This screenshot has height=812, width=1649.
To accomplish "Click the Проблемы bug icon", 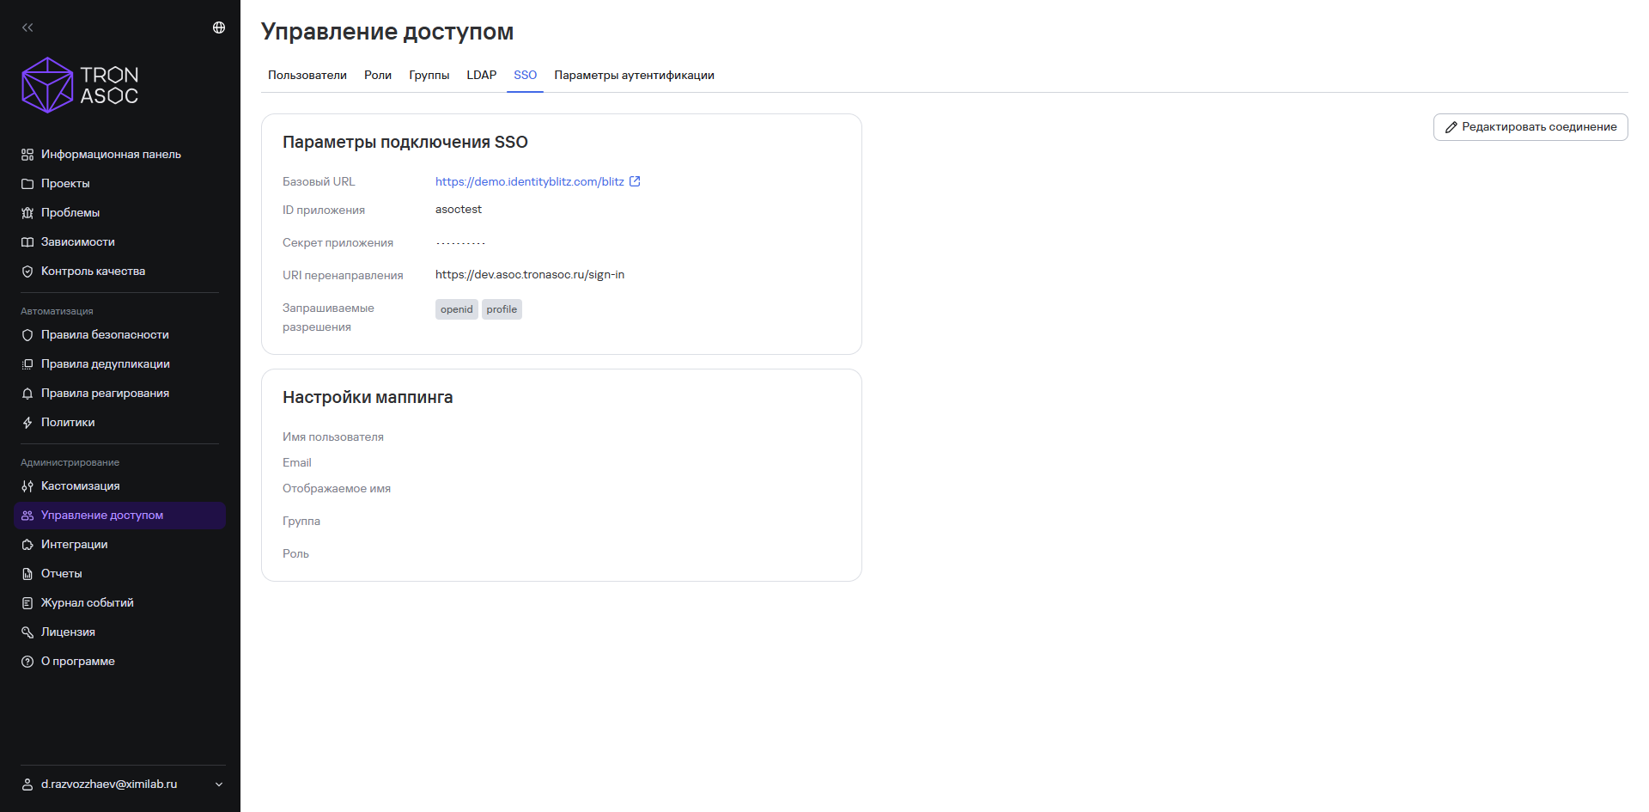I will 27,213.
